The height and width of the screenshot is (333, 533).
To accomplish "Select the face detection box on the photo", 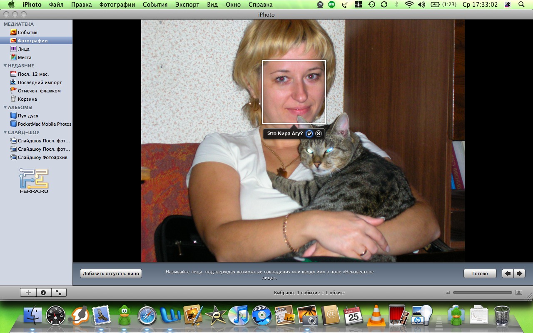I will 294,92.
